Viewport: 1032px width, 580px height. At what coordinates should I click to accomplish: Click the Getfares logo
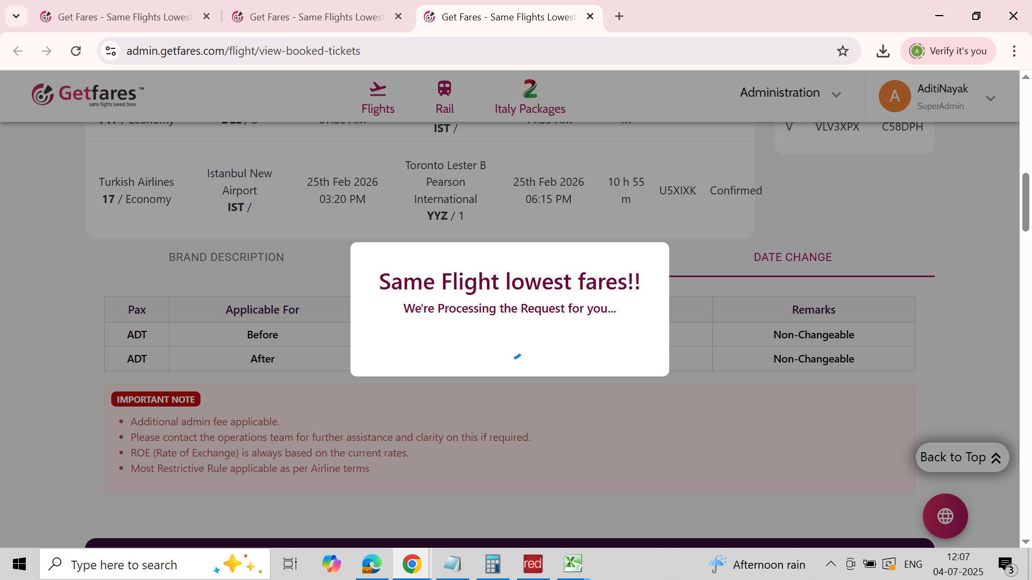point(88,95)
